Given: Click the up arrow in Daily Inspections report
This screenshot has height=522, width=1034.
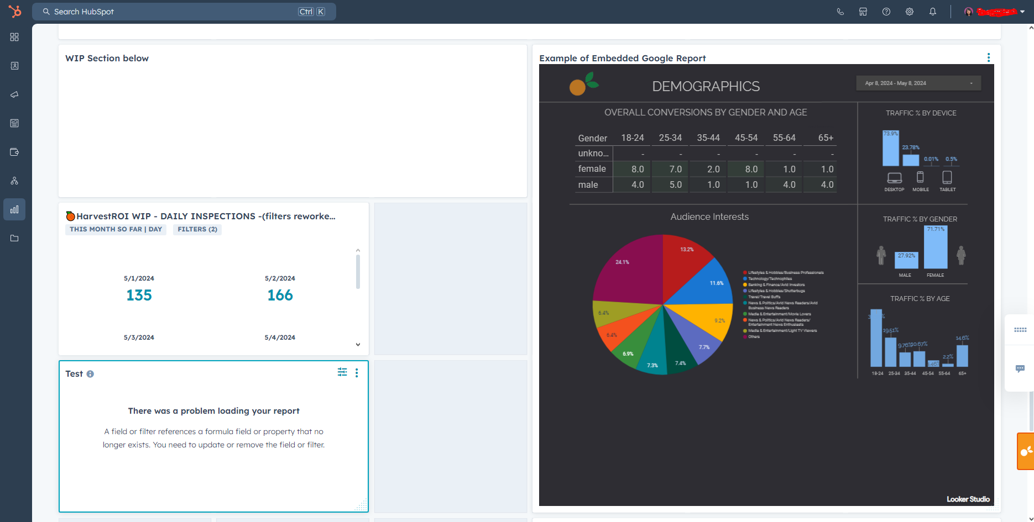Looking at the screenshot, I should coord(358,250).
